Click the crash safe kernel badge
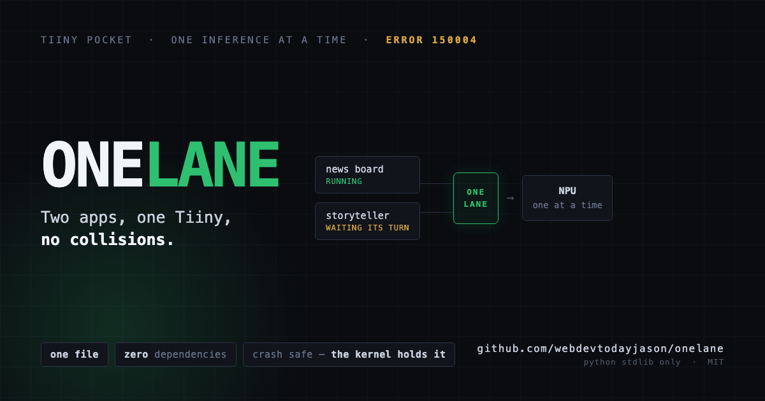The image size is (765, 401). click(x=349, y=355)
